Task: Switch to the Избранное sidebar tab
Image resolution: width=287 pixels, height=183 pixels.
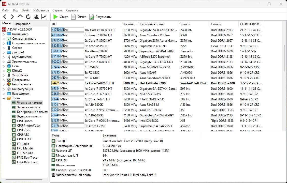Action: (22, 24)
